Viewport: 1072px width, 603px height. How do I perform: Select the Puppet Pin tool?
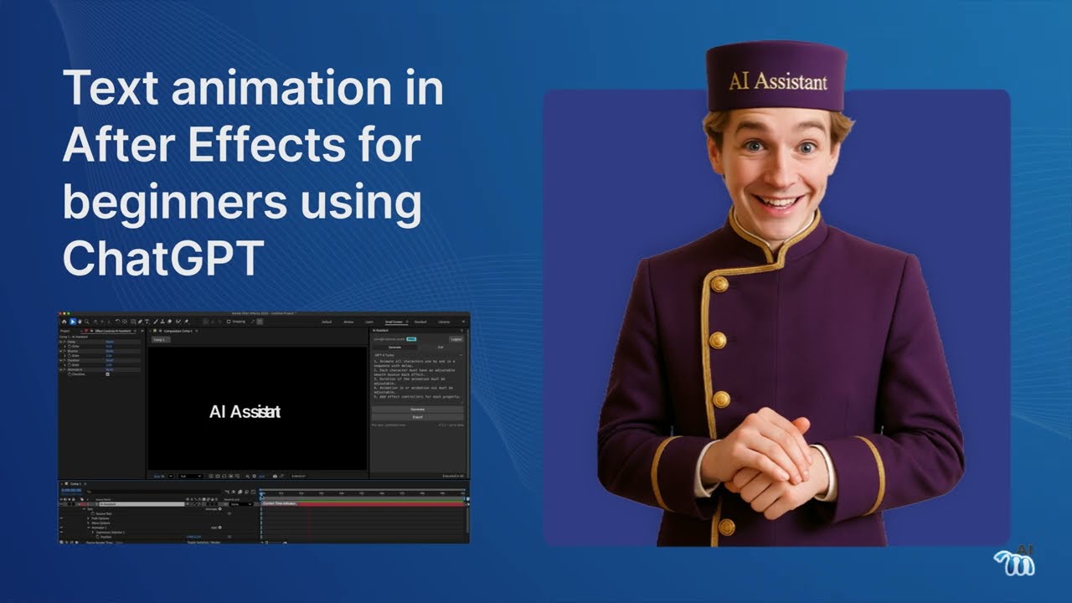186,322
